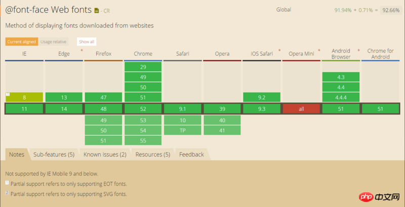Image resolution: width=405 pixels, height=207 pixels.
Task: Select the Firefox column header
Action: (104, 54)
